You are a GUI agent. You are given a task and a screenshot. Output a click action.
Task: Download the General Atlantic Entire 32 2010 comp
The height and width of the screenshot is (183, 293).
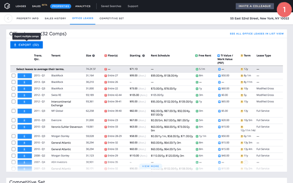(24, 143)
